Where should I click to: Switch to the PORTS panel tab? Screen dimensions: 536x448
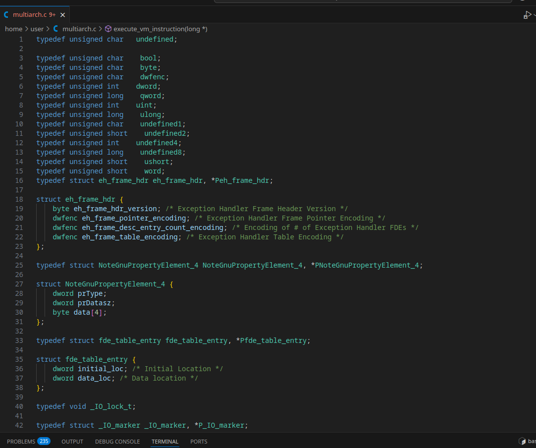[199, 442]
